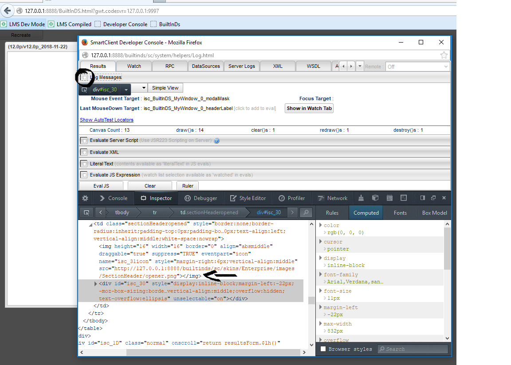Toggle Evaluate Server Script section checkbox
This screenshot has height=365, width=511.
click(x=84, y=141)
